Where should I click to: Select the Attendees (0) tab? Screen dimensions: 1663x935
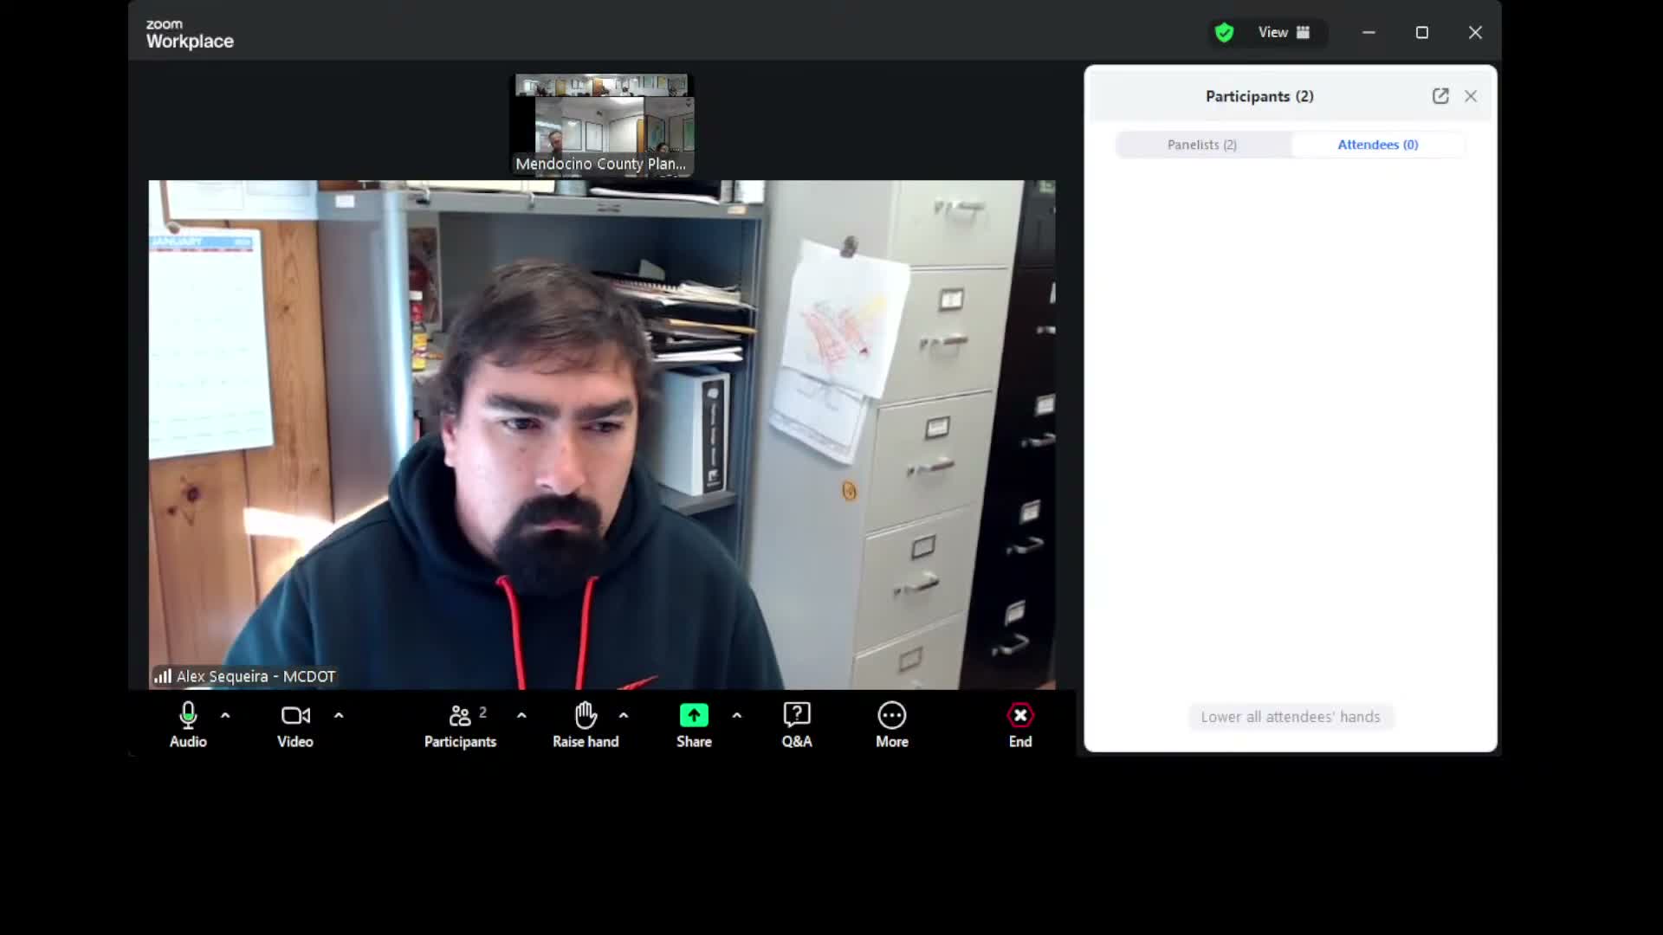1377,145
